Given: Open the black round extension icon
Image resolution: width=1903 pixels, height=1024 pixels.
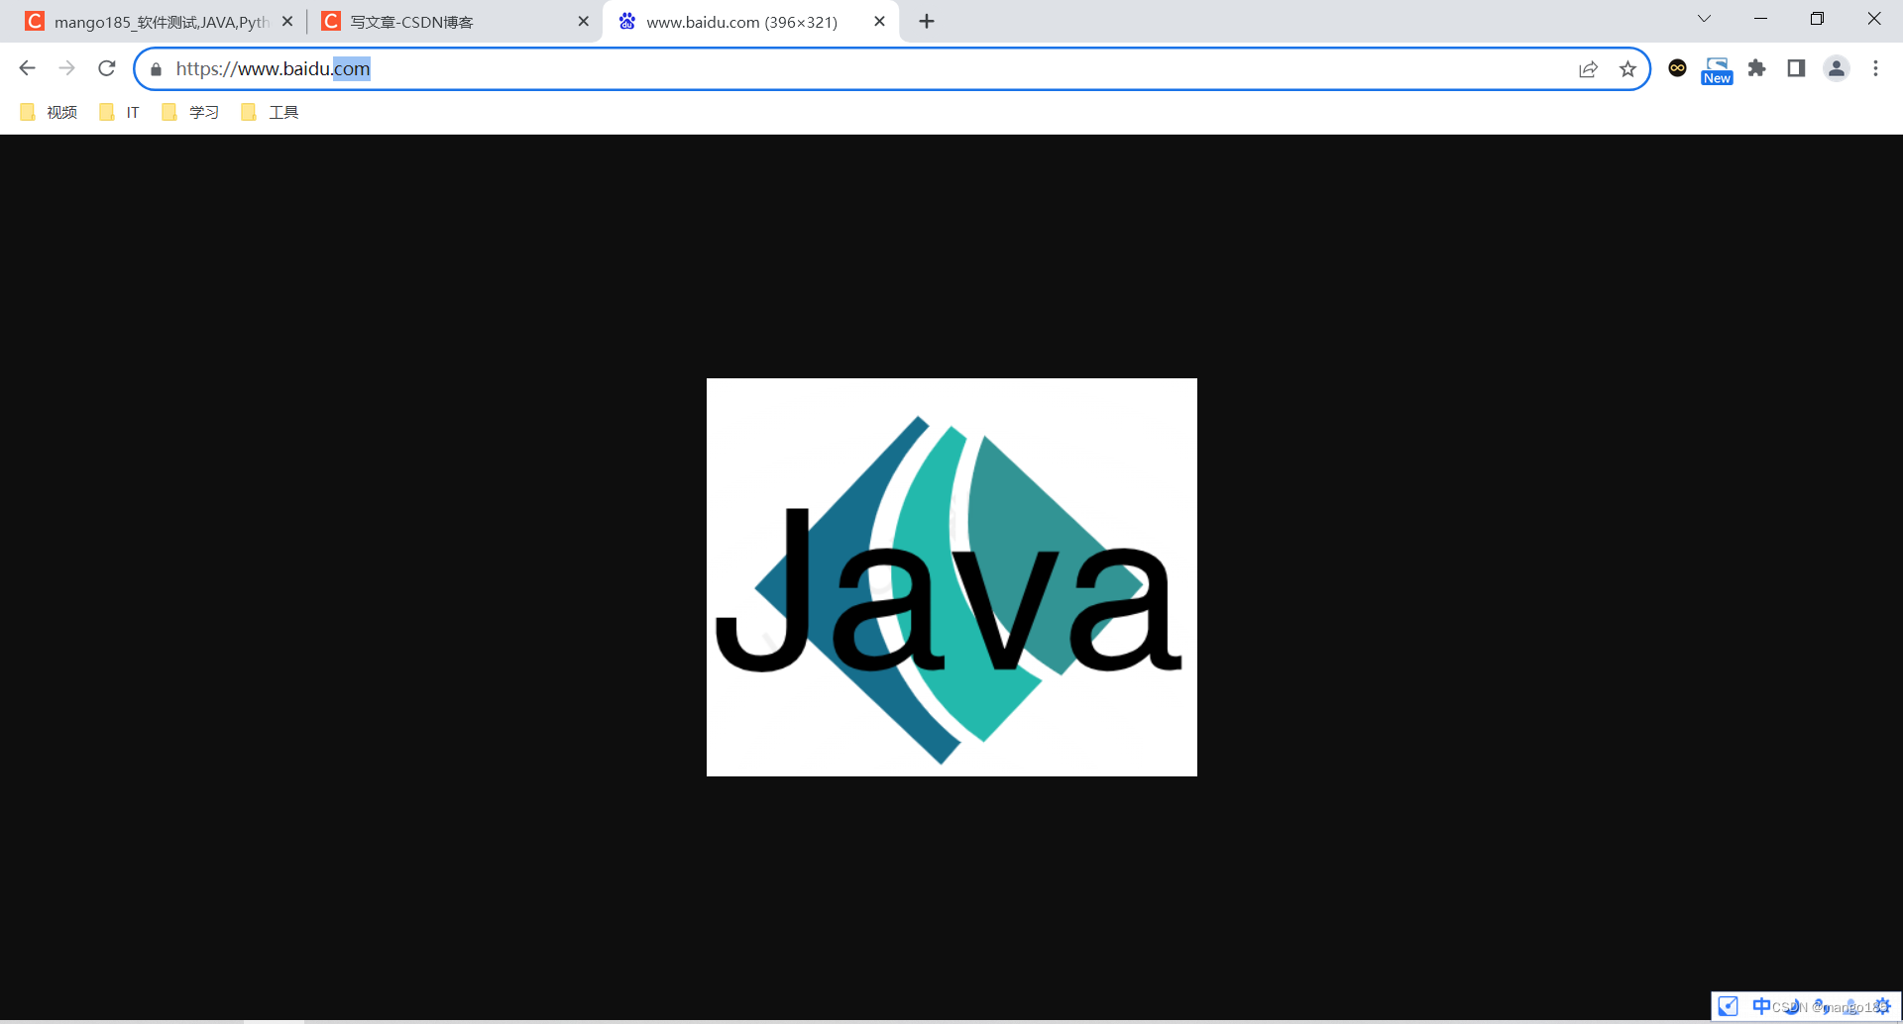Looking at the screenshot, I should pos(1677,68).
